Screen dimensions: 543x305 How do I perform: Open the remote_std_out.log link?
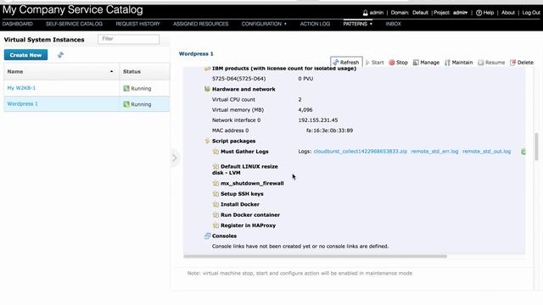(x=486, y=152)
